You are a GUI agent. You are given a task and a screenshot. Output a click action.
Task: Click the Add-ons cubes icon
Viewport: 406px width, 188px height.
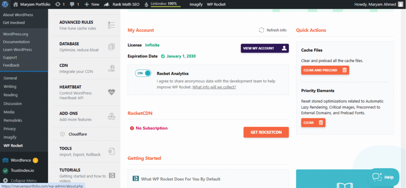pos(111,116)
